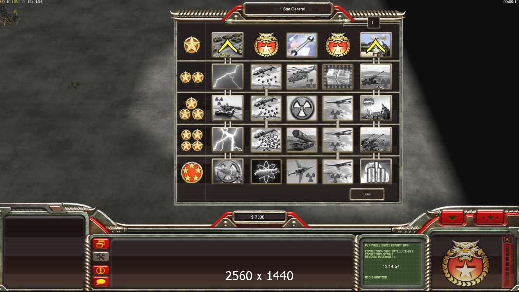This screenshot has width=519, height=292.
Task: Choose the atom bomb icon in bottom row
Action: [x=266, y=171]
